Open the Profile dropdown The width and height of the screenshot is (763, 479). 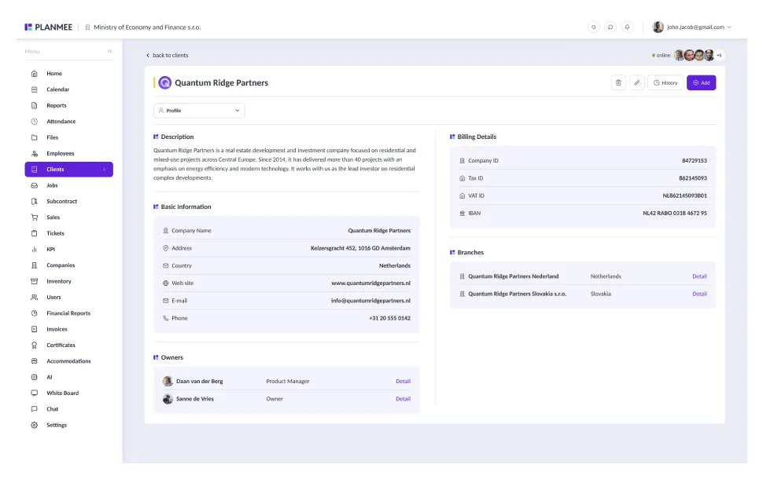tap(199, 110)
